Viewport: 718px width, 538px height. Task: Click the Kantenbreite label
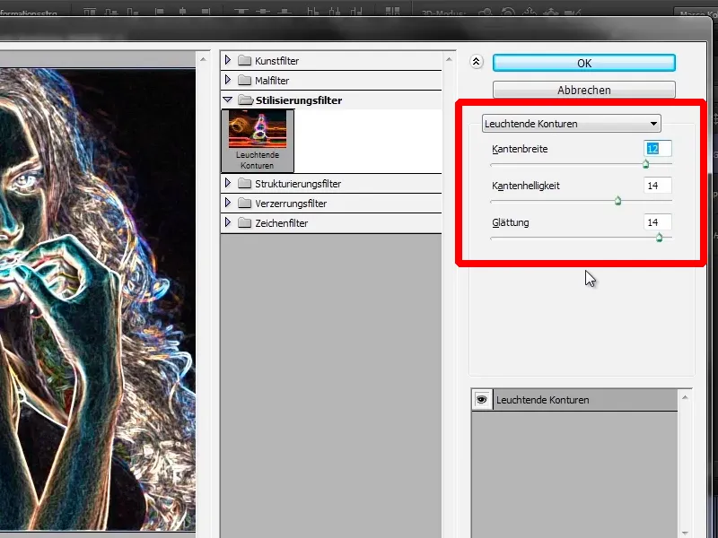click(520, 149)
